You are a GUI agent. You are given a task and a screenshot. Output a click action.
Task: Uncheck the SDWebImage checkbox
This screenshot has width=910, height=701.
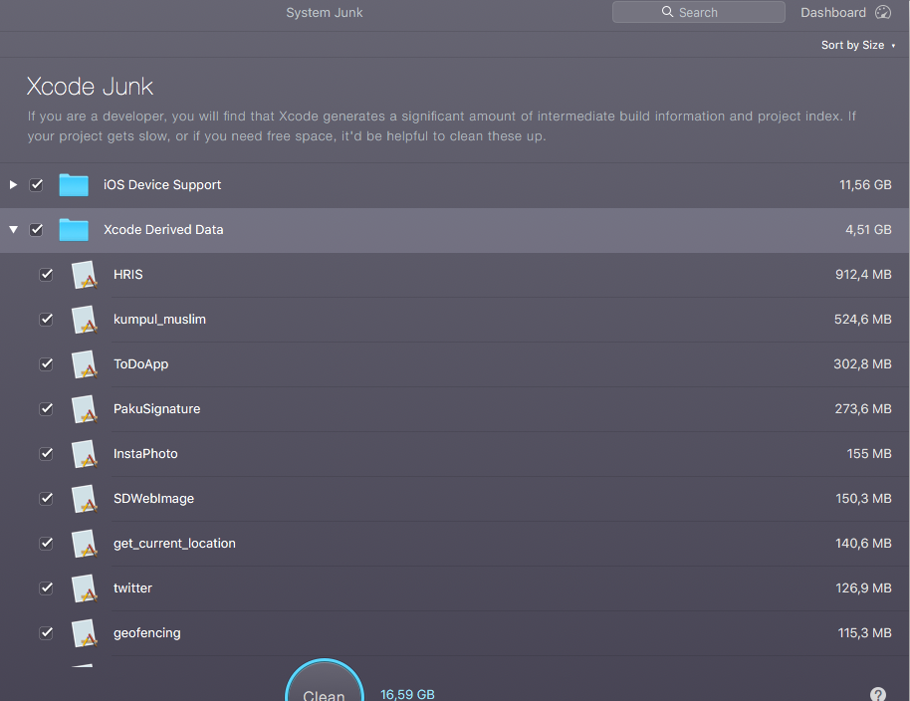point(47,498)
